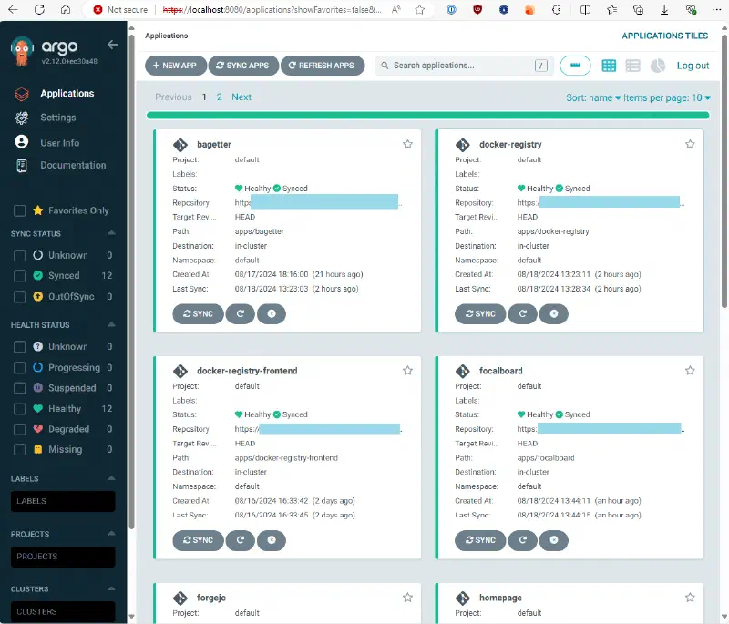The width and height of the screenshot is (729, 624).
Task: Open User Info in the sidebar
Action: (59, 143)
